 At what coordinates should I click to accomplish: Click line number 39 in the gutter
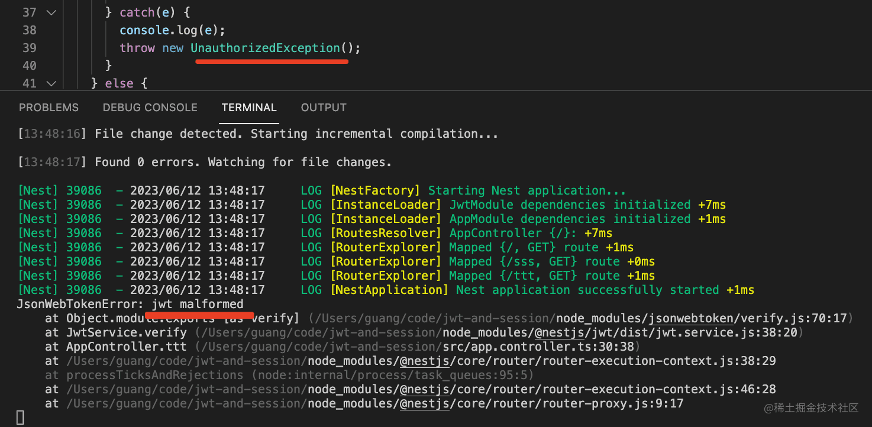pyautogui.click(x=29, y=48)
